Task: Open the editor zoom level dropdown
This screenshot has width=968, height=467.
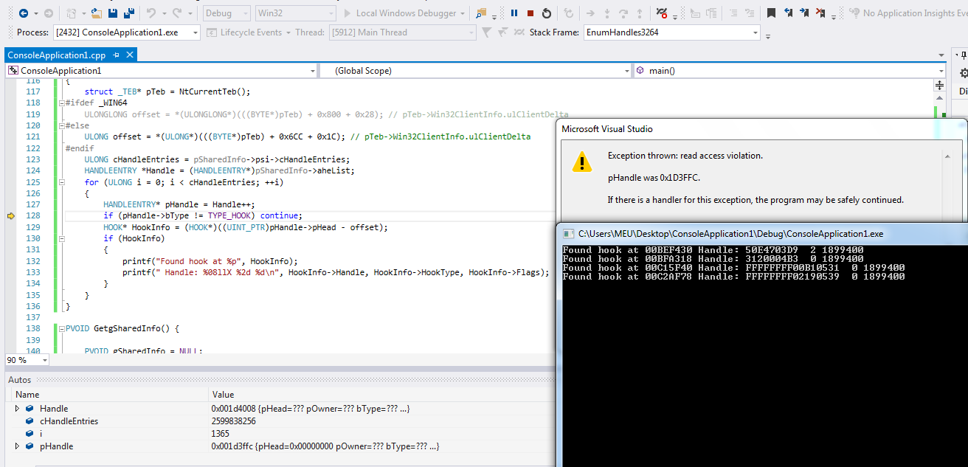Action: (x=45, y=360)
